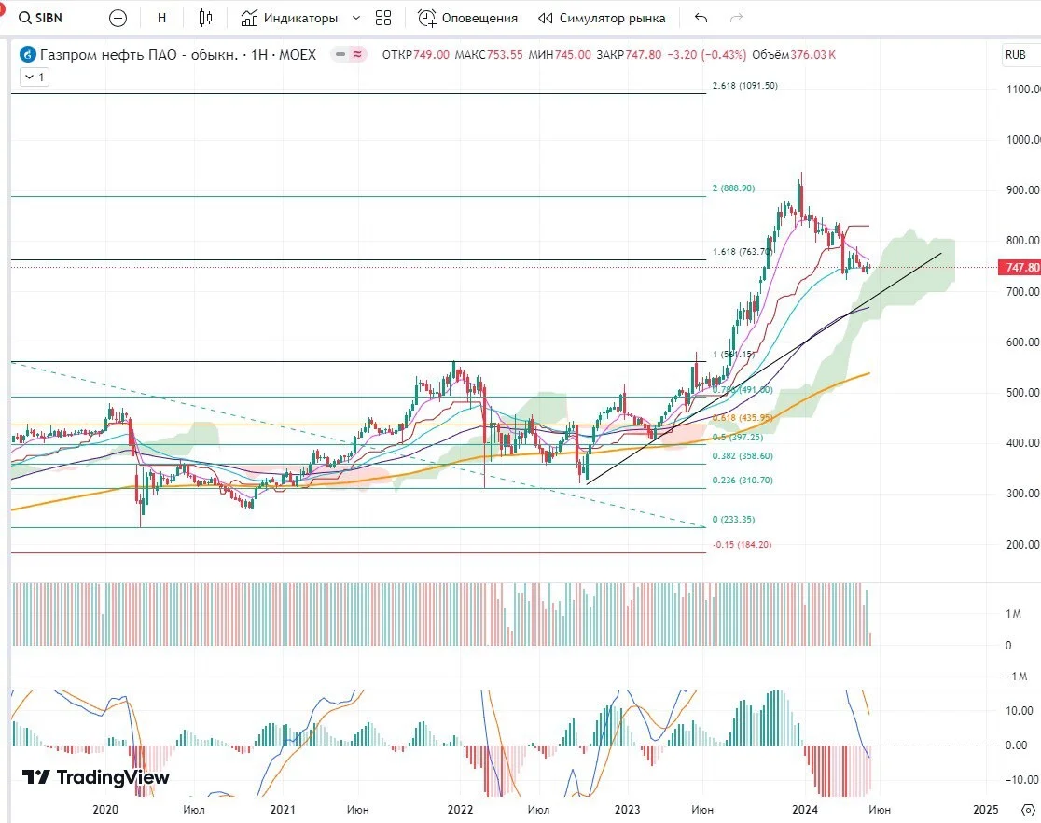The width and height of the screenshot is (1041, 823).
Task: Expand favorite indicators dropdown arrow
Action: tap(355, 18)
